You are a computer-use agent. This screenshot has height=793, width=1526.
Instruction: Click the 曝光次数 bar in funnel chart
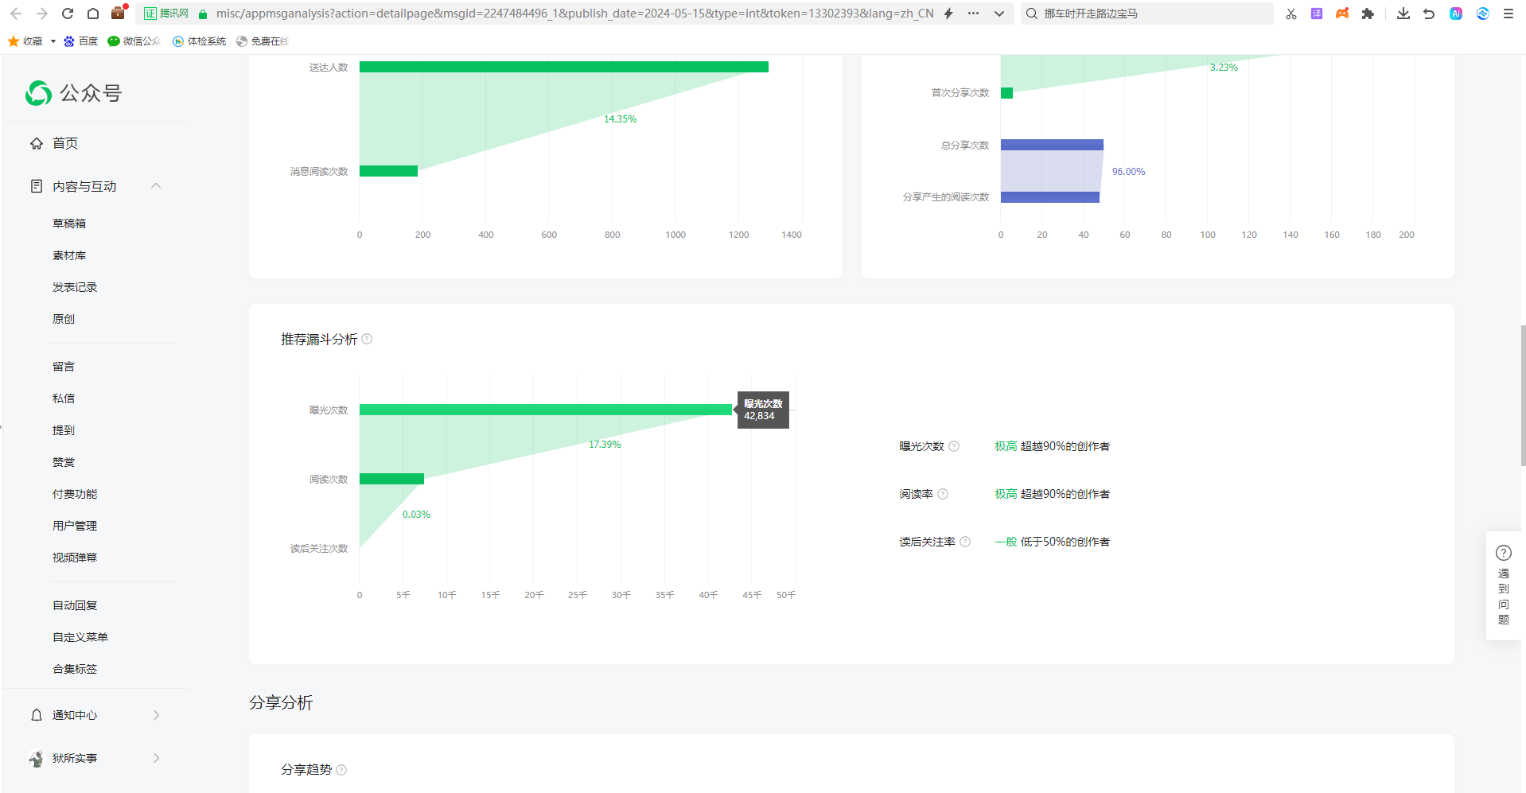546,410
